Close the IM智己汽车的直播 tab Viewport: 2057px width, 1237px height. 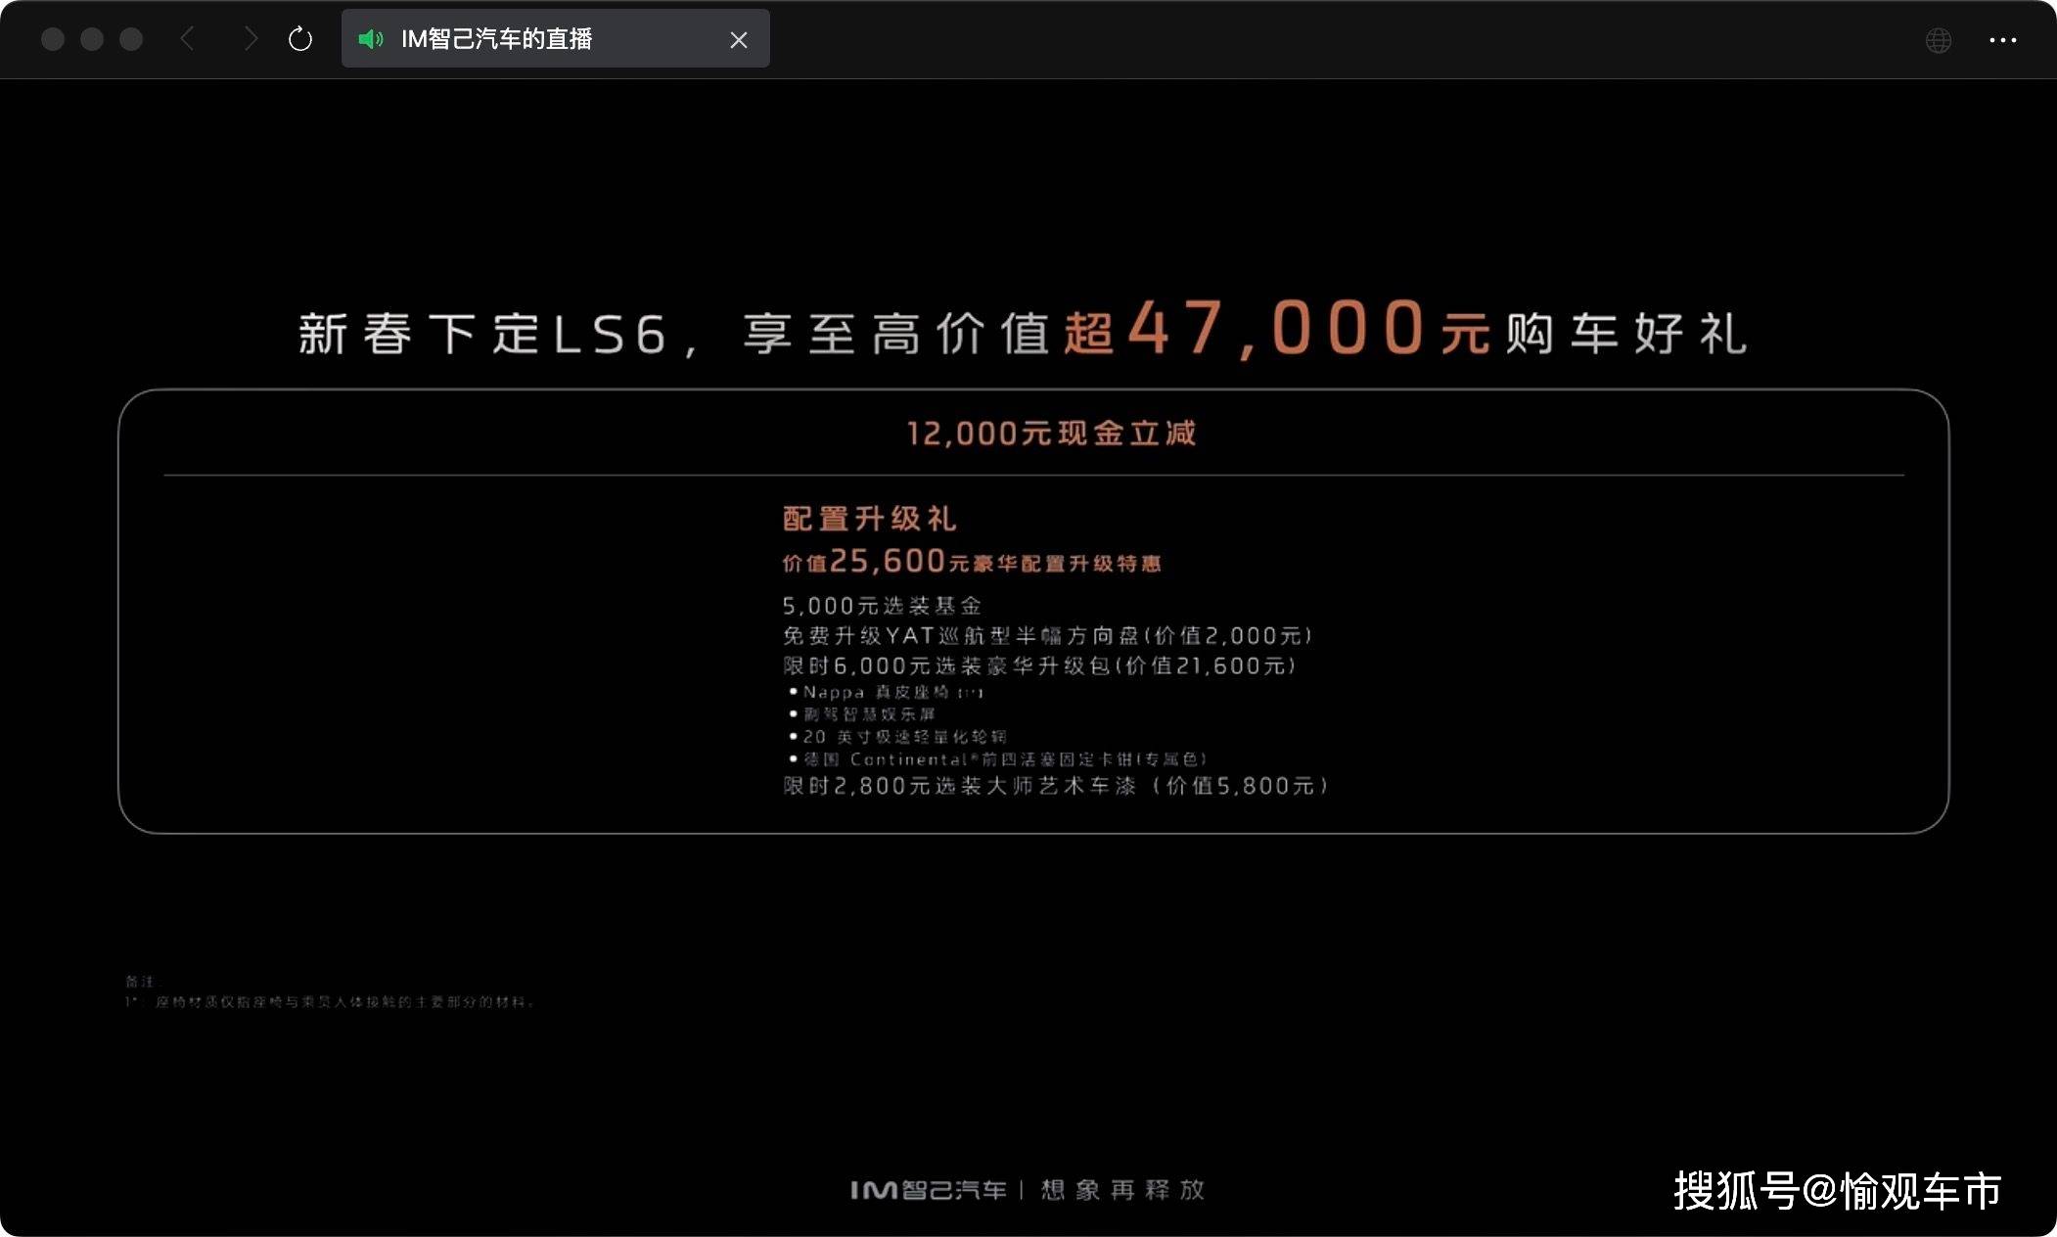tap(739, 40)
